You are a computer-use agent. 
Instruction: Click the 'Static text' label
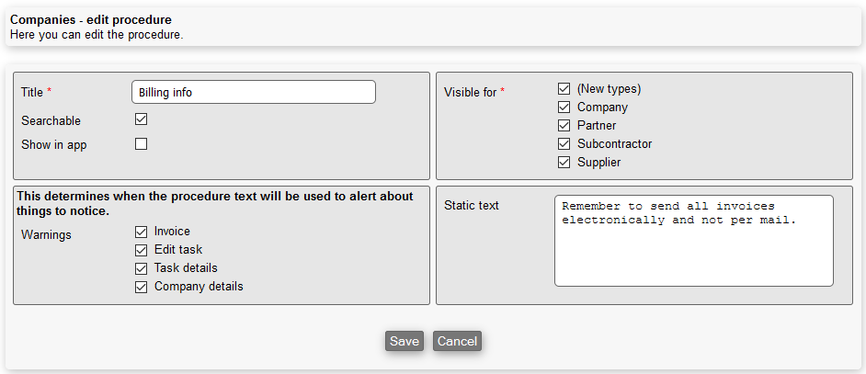[472, 205]
